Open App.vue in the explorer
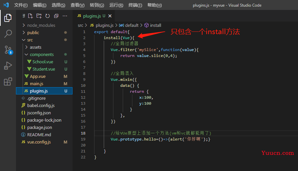Screen dimensions: 298x171 [44, 76]
